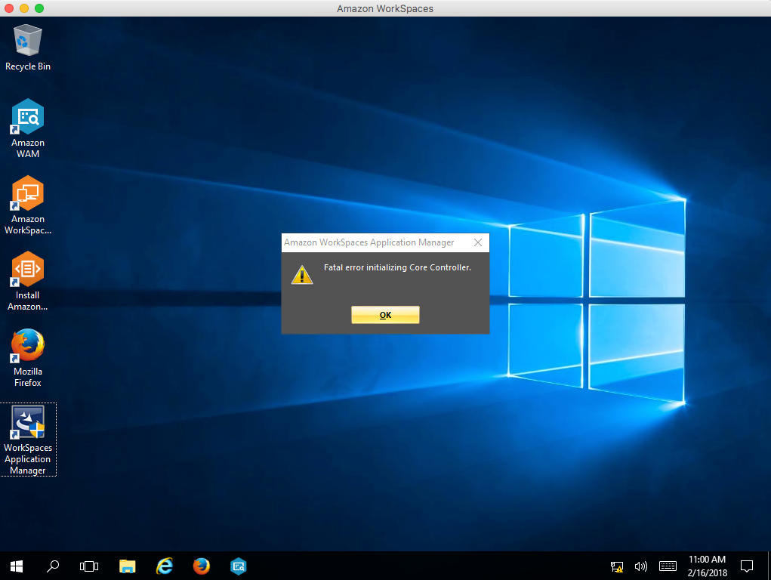This screenshot has width=771, height=580.
Task: Open Amazon WAM from the taskbar
Action: 238,566
